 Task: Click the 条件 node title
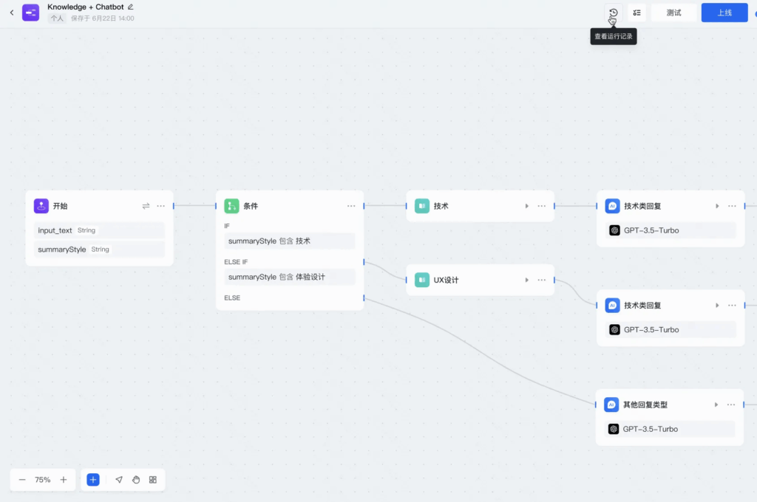[x=251, y=206]
